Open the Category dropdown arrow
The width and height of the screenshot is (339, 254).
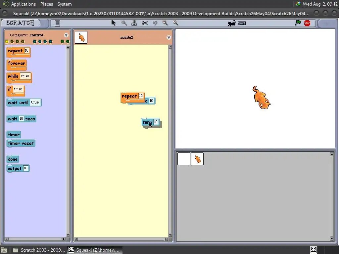[x=66, y=35]
